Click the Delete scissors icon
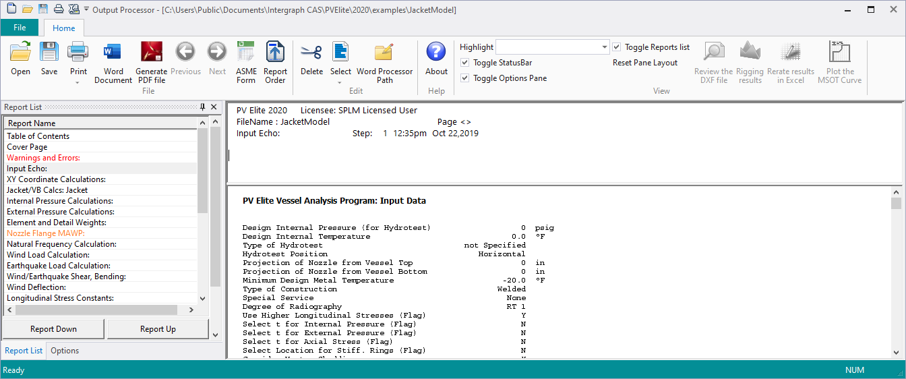Image resolution: width=906 pixels, height=379 pixels. pos(311,53)
